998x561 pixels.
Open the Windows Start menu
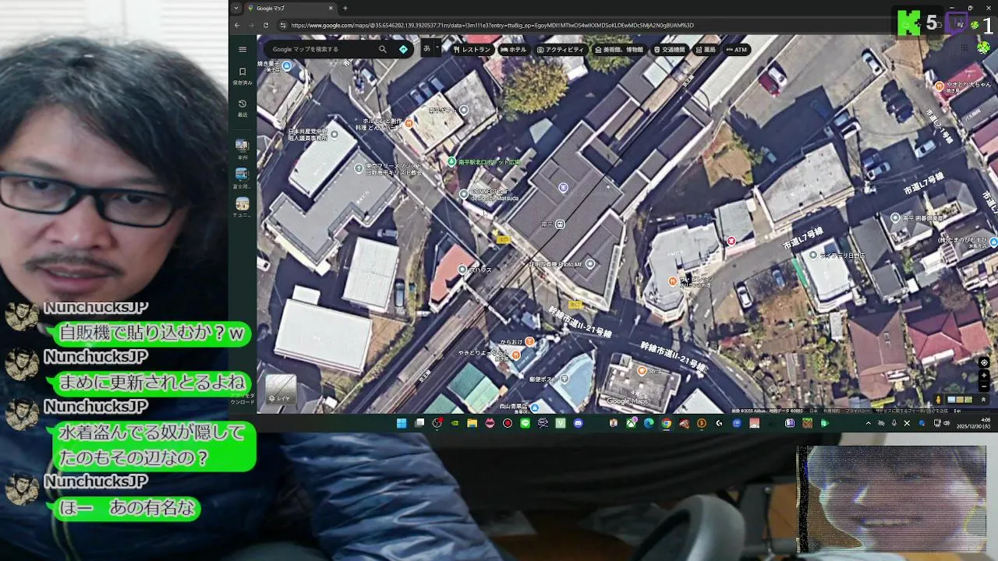point(402,423)
